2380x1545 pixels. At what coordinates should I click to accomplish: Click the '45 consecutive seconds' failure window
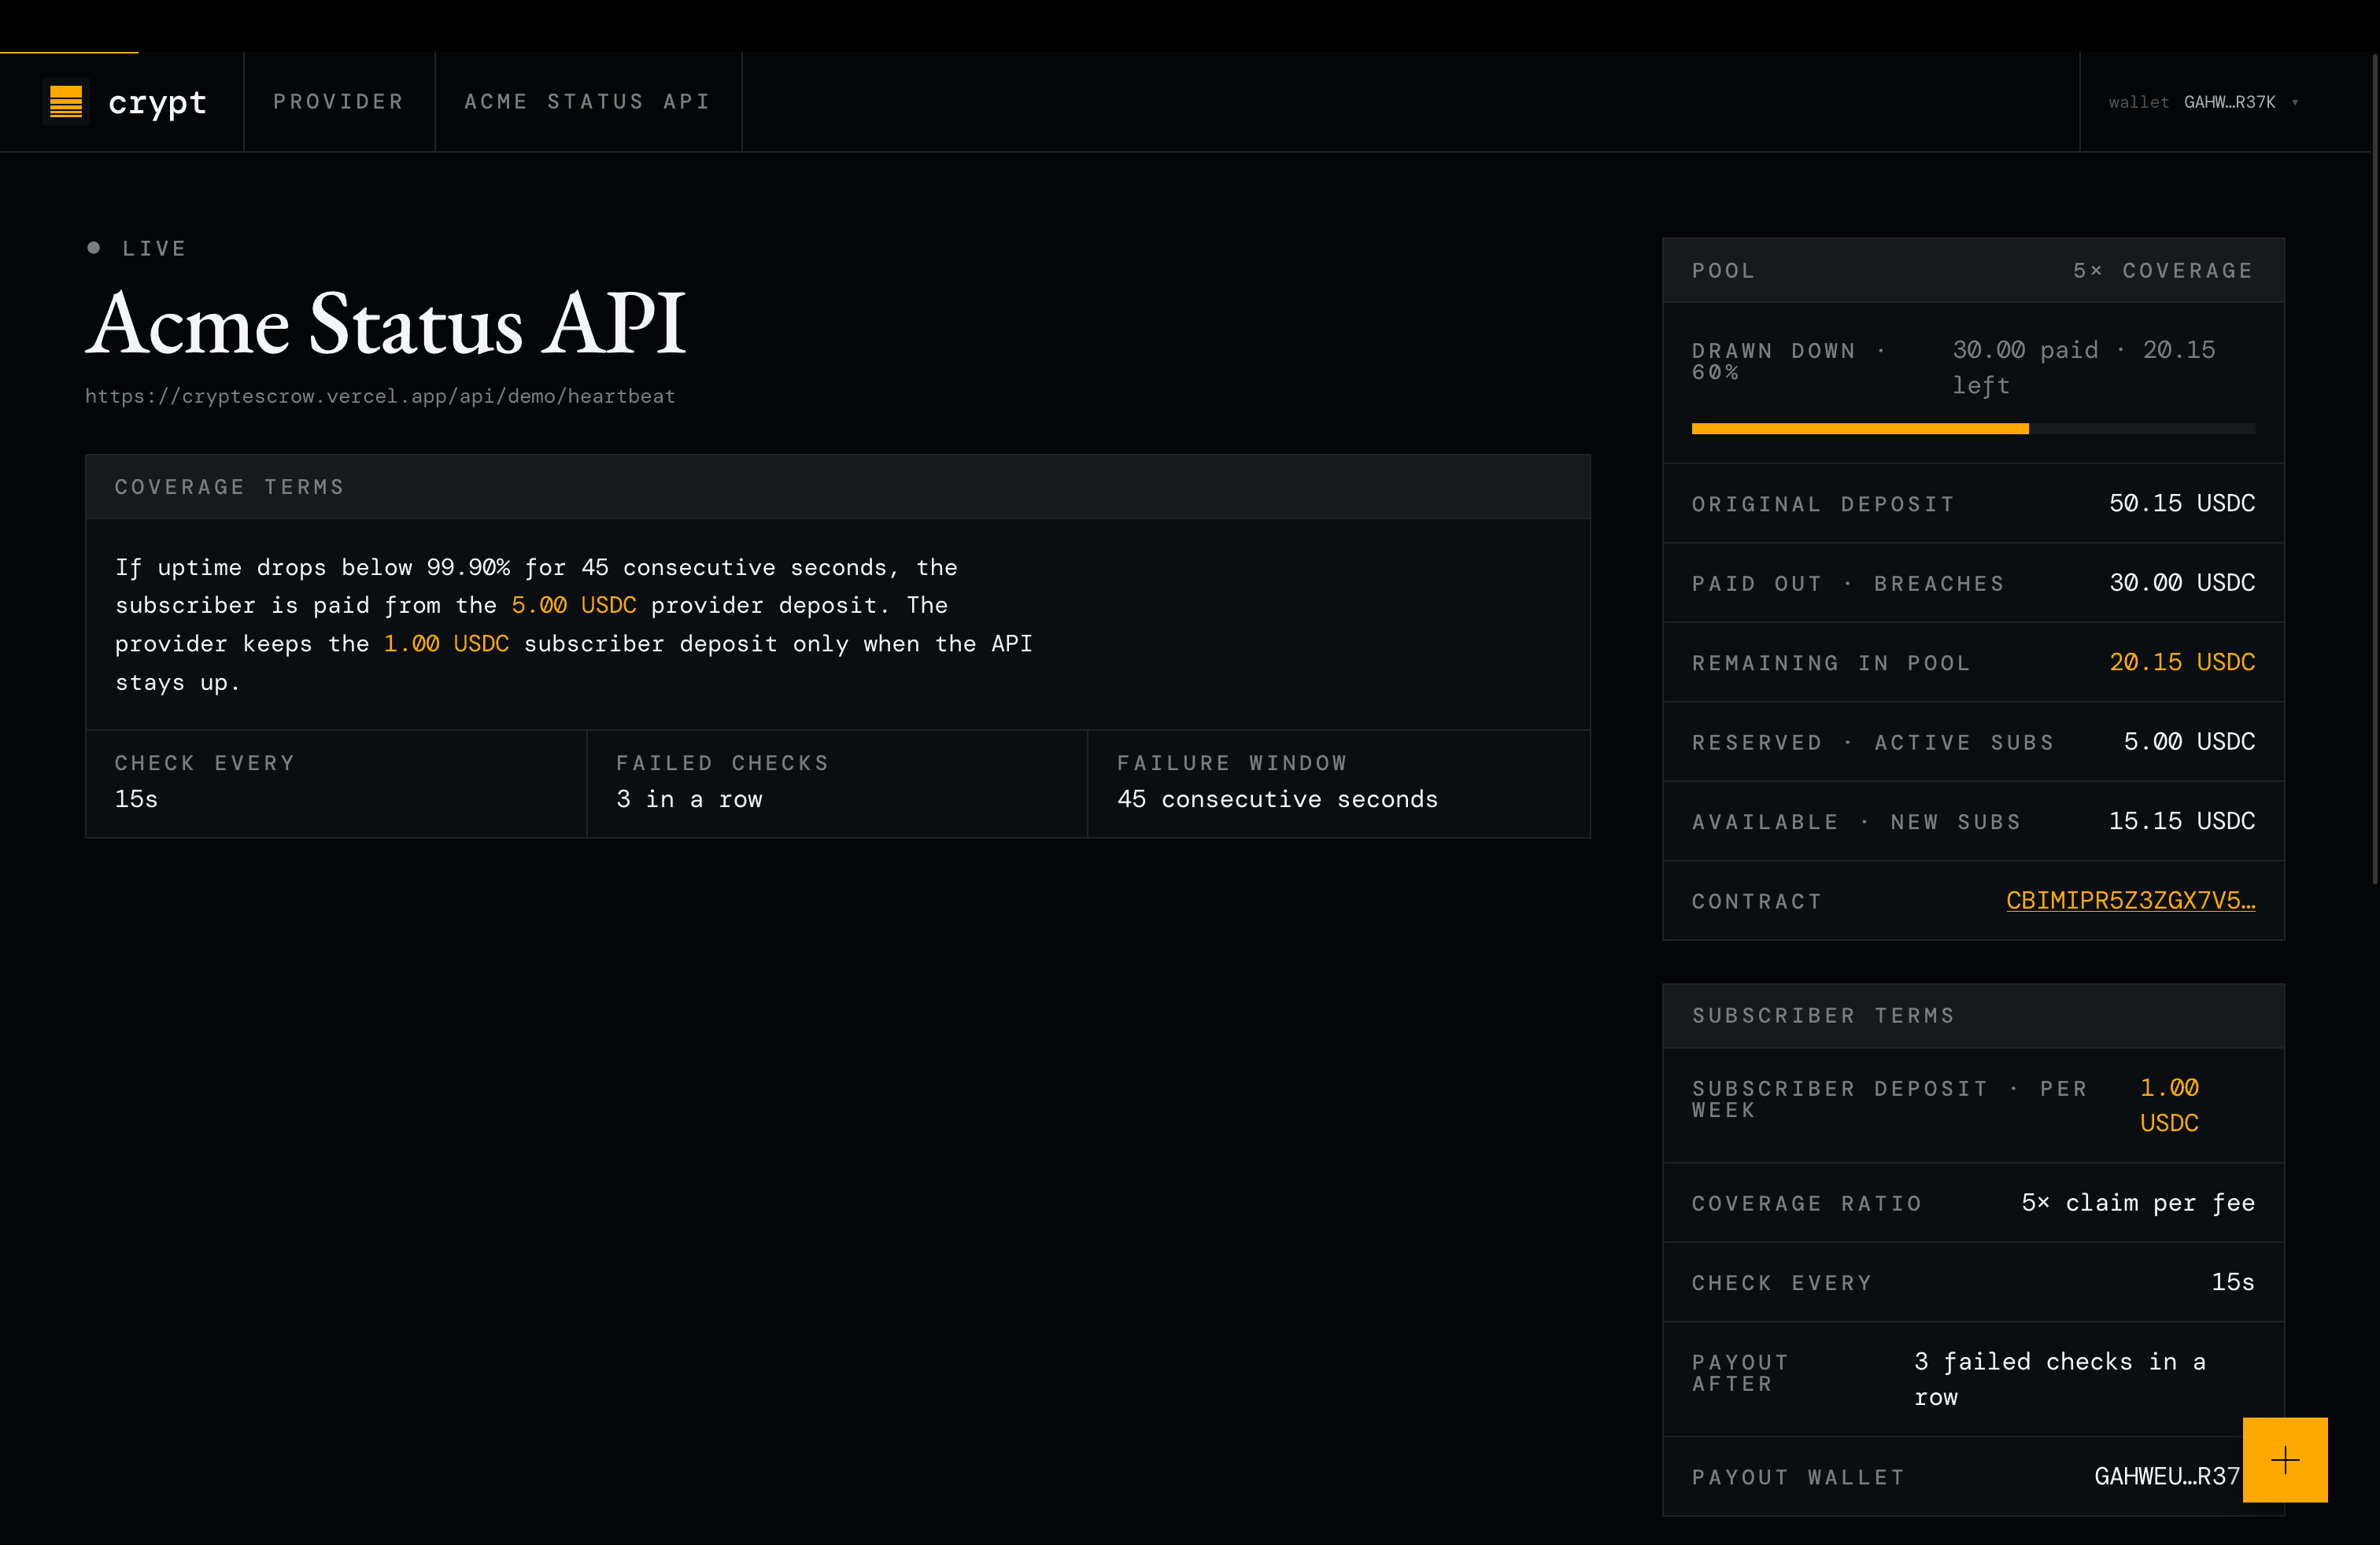click(x=1277, y=799)
